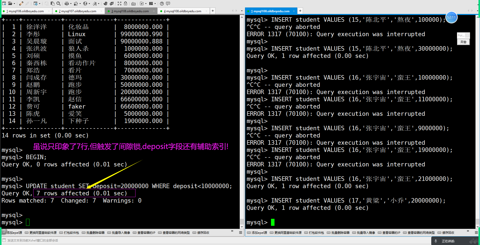Expand the globe encoding dropdown arrow
This screenshot has height=245, width=480.
pyautogui.click(x=89, y=3)
